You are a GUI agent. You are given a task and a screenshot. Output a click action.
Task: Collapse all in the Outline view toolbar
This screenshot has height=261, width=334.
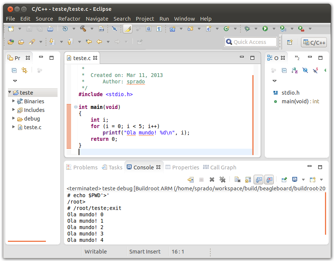point(284,70)
